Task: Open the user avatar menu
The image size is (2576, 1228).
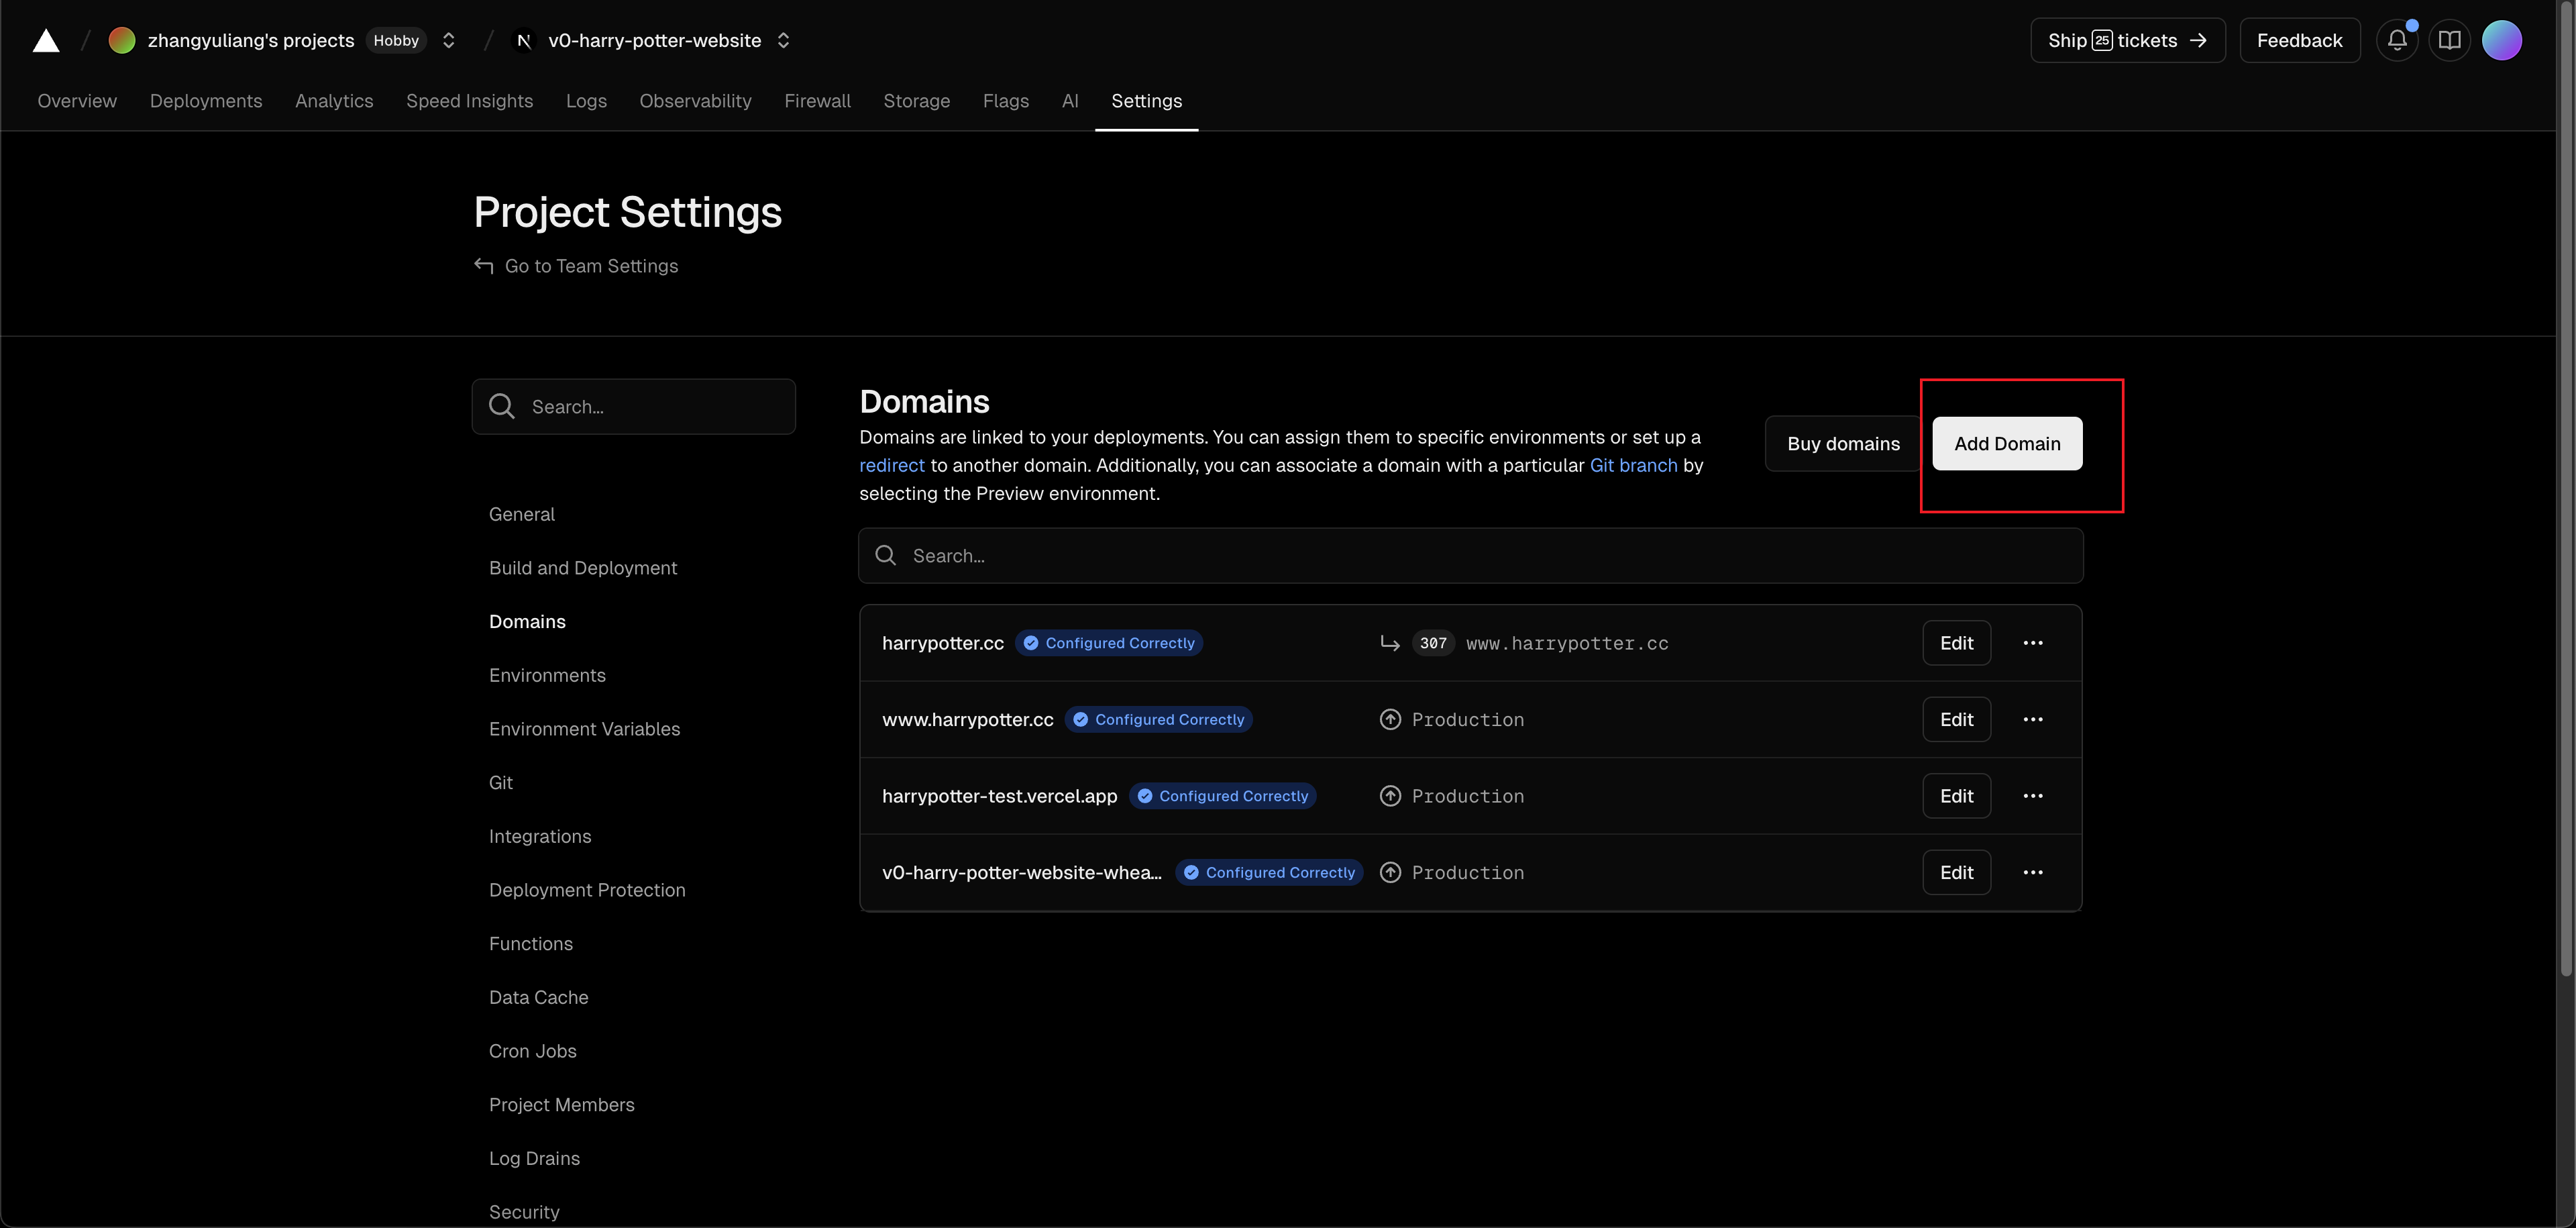Action: click(2501, 40)
